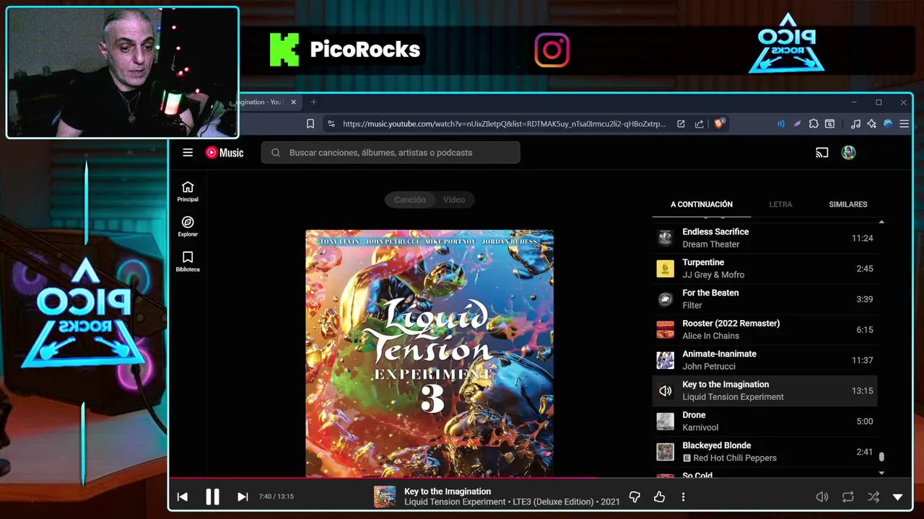Go to YouTube Music logo home
The image size is (924, 519).
[225, 153]
